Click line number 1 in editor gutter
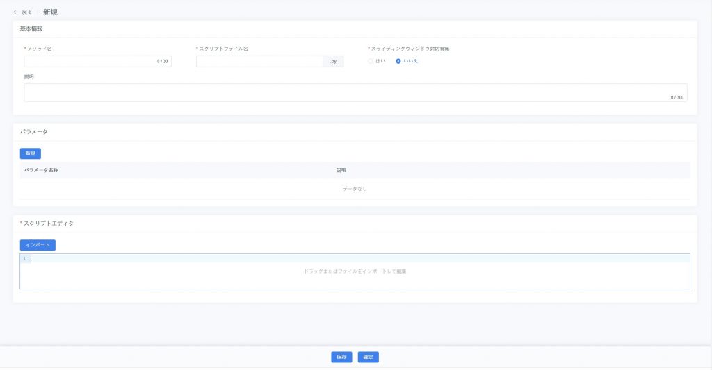The image size is (712, 370). click(x=25, y=259)
